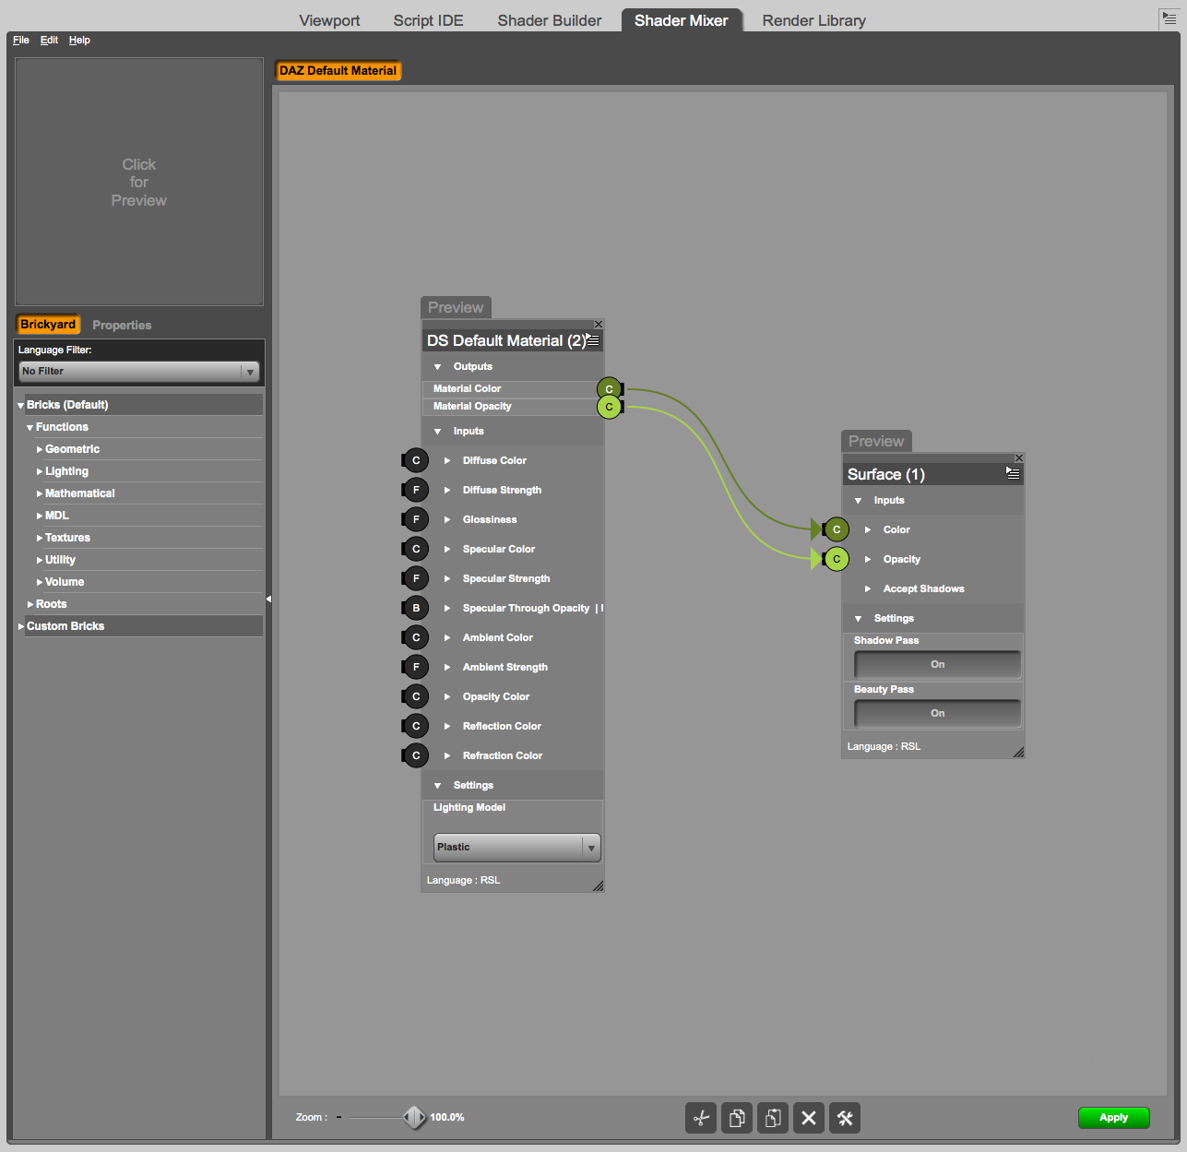Toggle the Shadow Pass On button
1187x1152 pixels.
pos(937,664)
